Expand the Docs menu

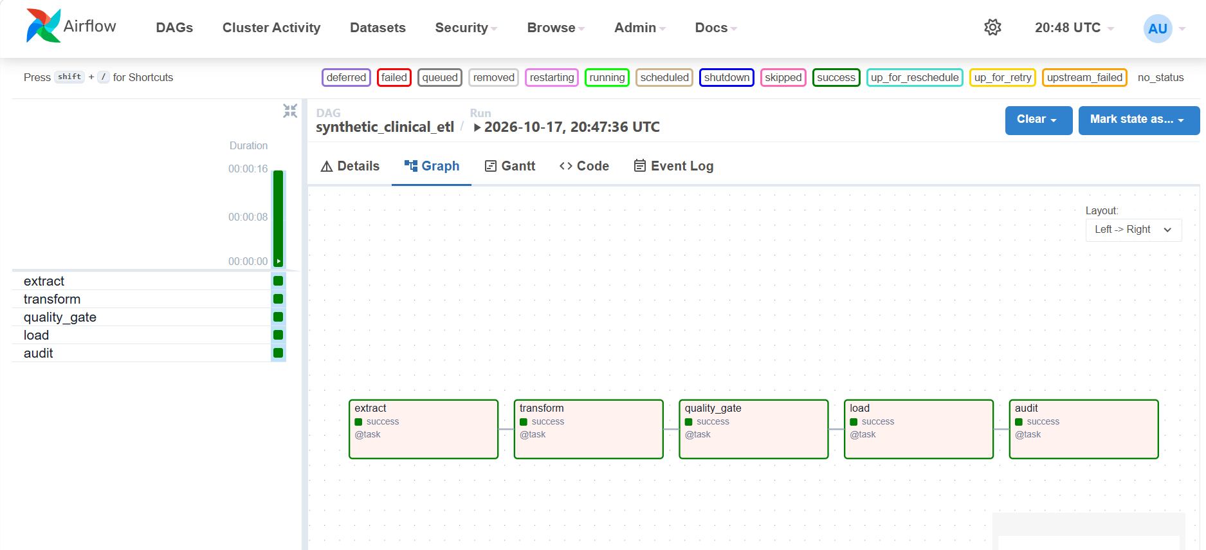pyautogui.click(x=716, y=28)
